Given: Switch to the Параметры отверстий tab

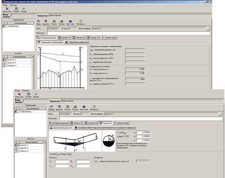Looking at the screenshot, I should 77,42.
